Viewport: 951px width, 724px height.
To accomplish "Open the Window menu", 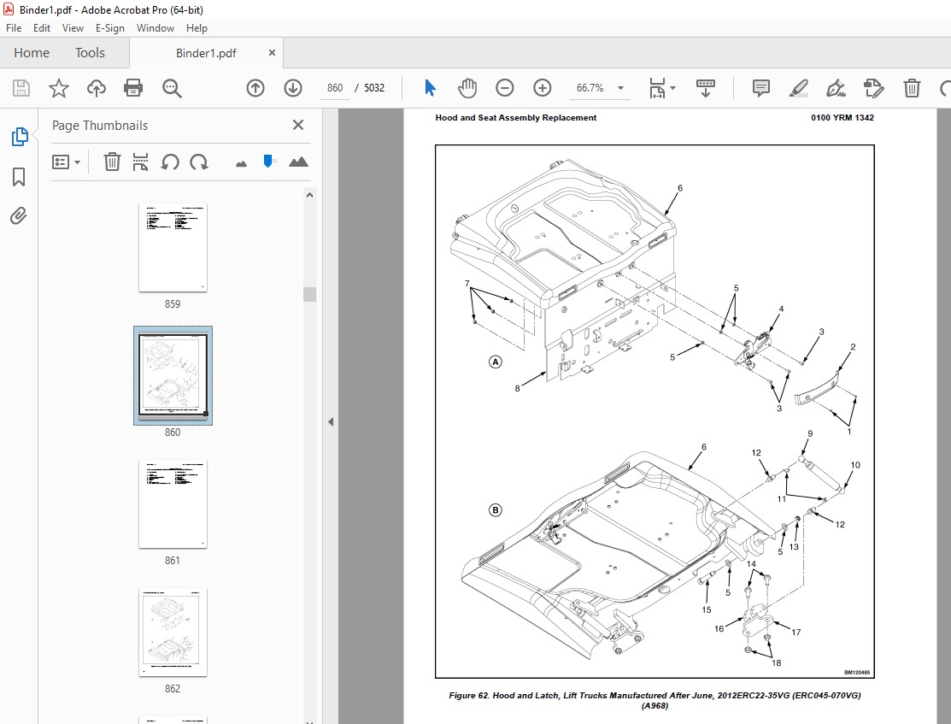I will coord(156,28).
